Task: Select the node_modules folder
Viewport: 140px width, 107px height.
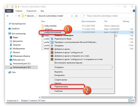Action: 51,26
